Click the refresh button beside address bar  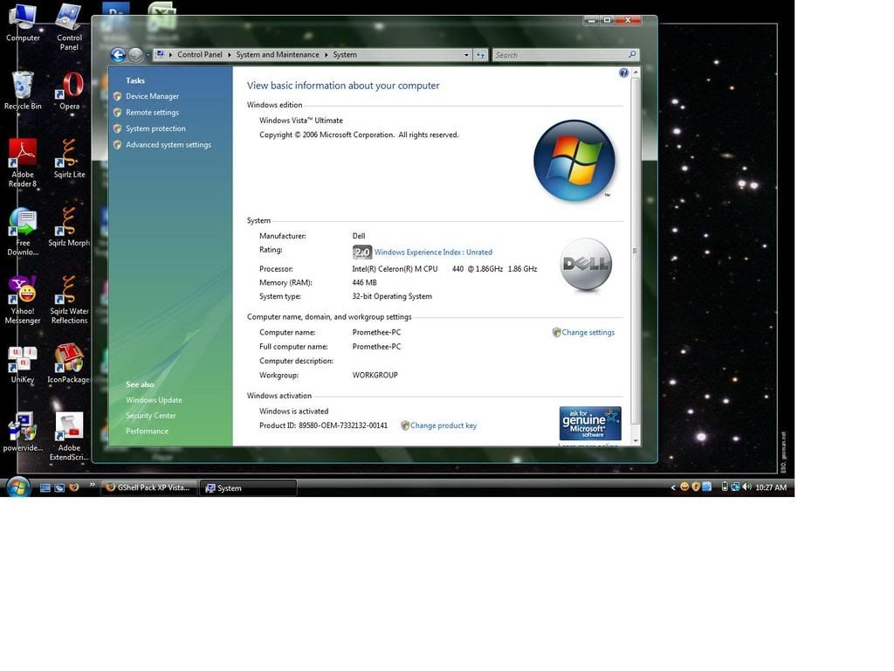click(480, 55)
